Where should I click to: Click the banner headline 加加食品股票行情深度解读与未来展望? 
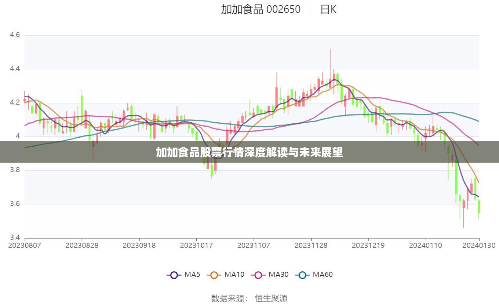pos(249,152)
